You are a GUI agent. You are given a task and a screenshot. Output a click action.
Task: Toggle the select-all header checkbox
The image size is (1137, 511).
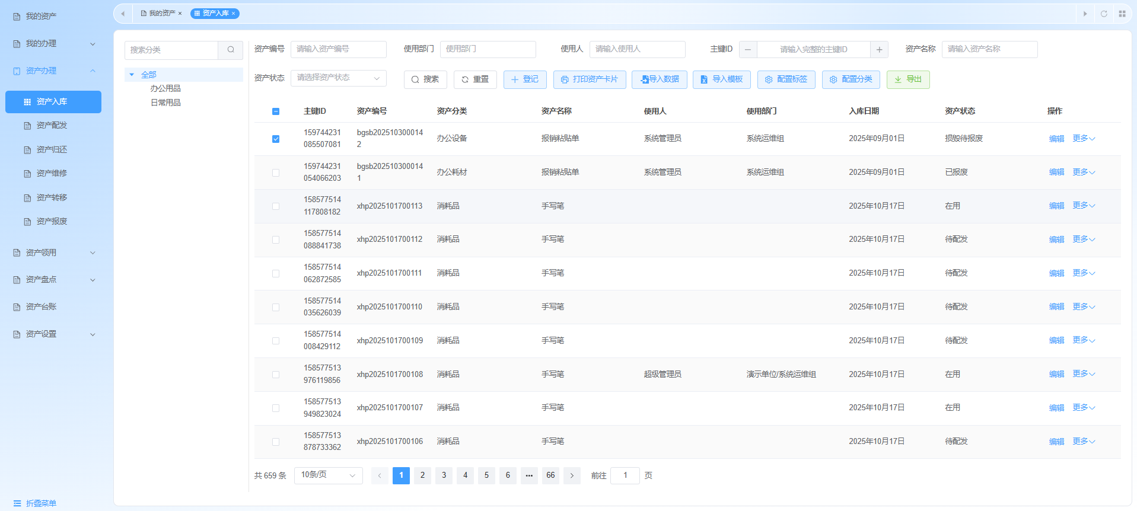click(276, 111)
